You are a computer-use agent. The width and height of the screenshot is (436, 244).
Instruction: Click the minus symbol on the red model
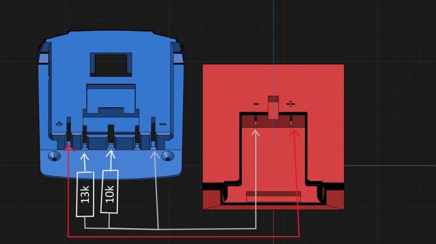[x=256, y=104]
